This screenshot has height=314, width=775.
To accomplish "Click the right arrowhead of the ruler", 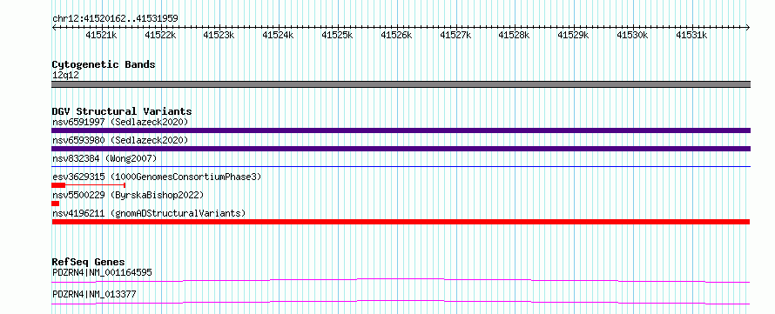I will (x=748, y=27).
